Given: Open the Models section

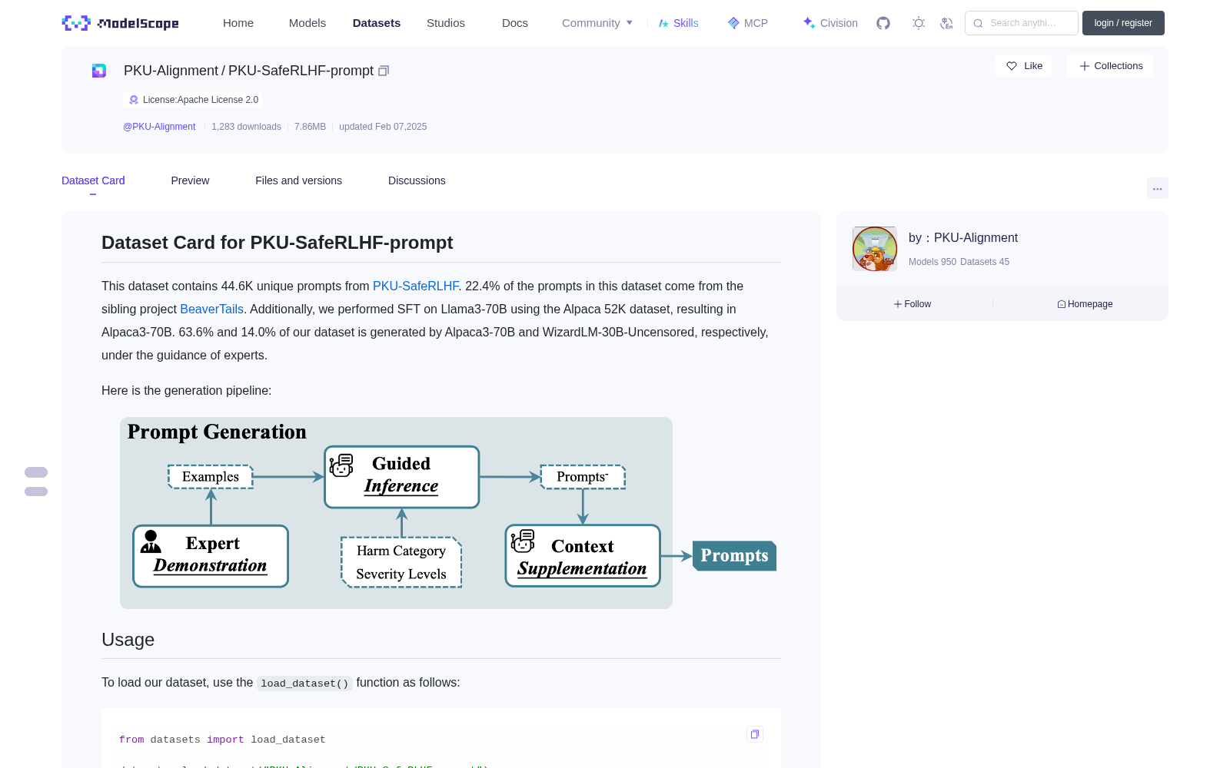Looking at the screenshot, I should point(307,23).
